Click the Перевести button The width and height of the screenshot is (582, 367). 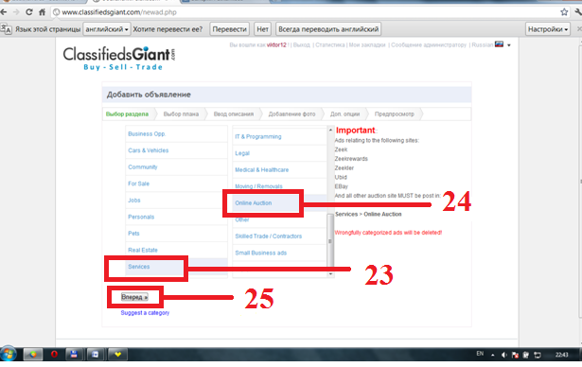pyautogui.click(x=230, y=29)
